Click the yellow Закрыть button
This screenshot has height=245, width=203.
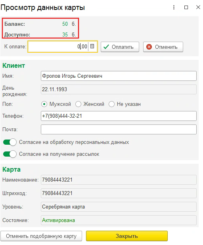pos(127,236)
